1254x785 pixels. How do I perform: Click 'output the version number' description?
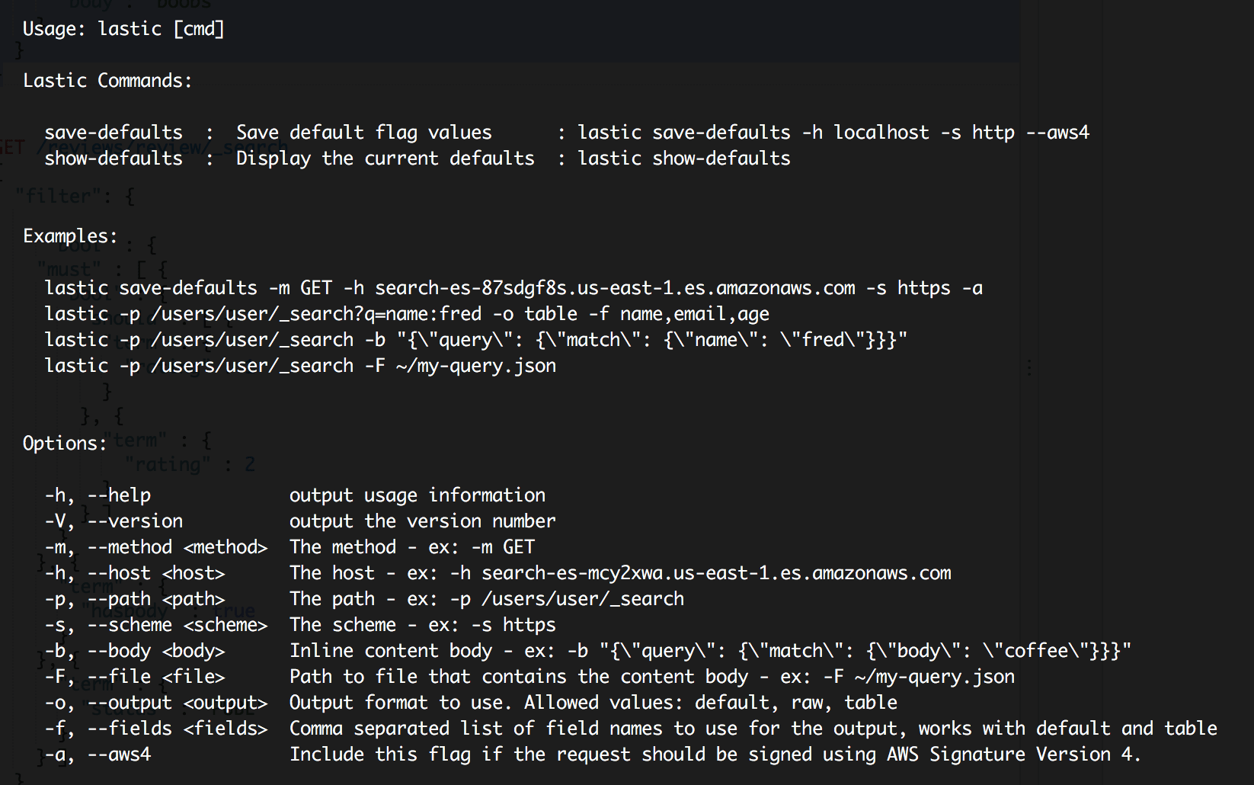coord(423,521)
